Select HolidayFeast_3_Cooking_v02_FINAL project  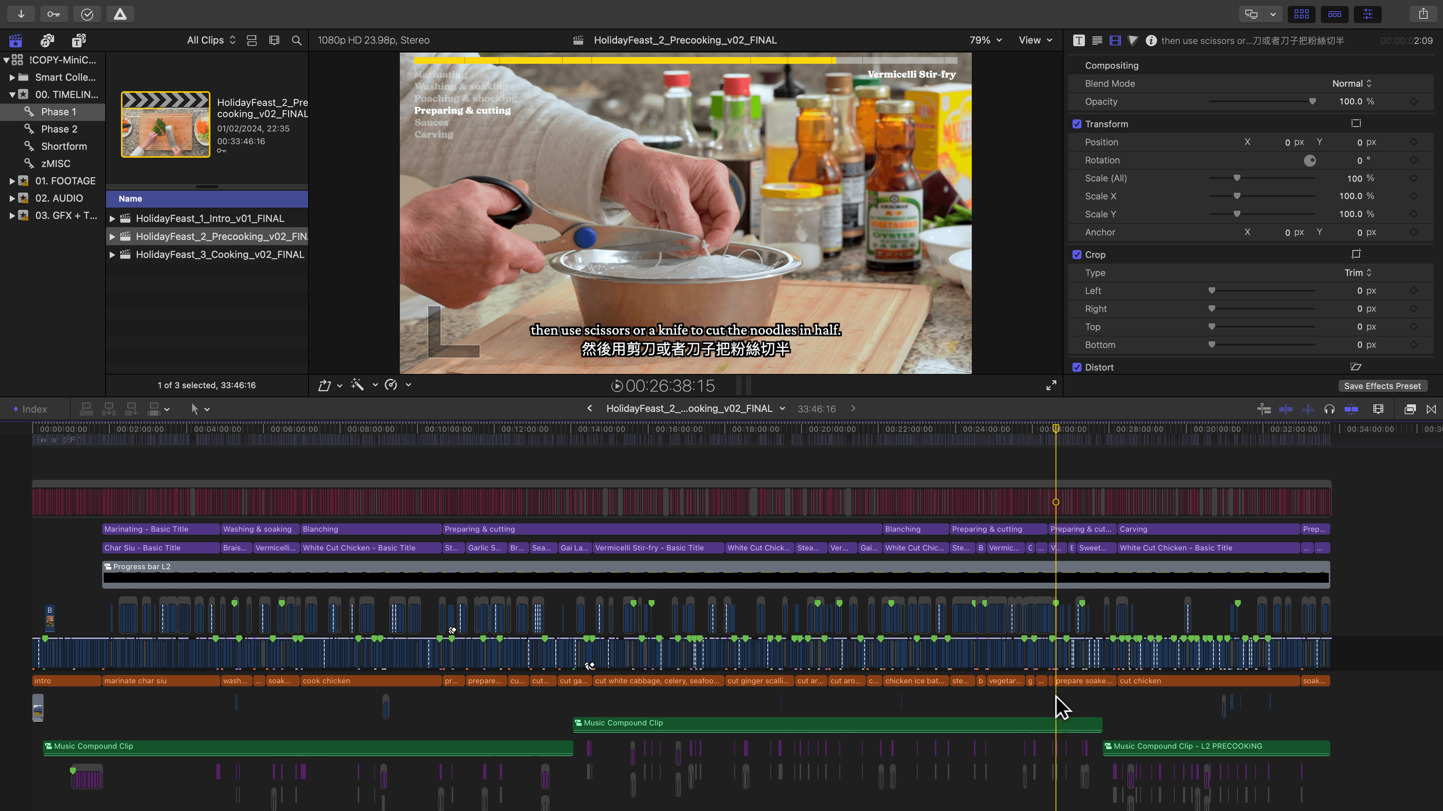pyautogui.click(x=219, y=254)
